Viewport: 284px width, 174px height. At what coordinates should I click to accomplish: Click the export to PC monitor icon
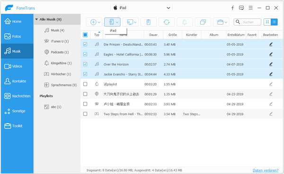coord(130,22)
